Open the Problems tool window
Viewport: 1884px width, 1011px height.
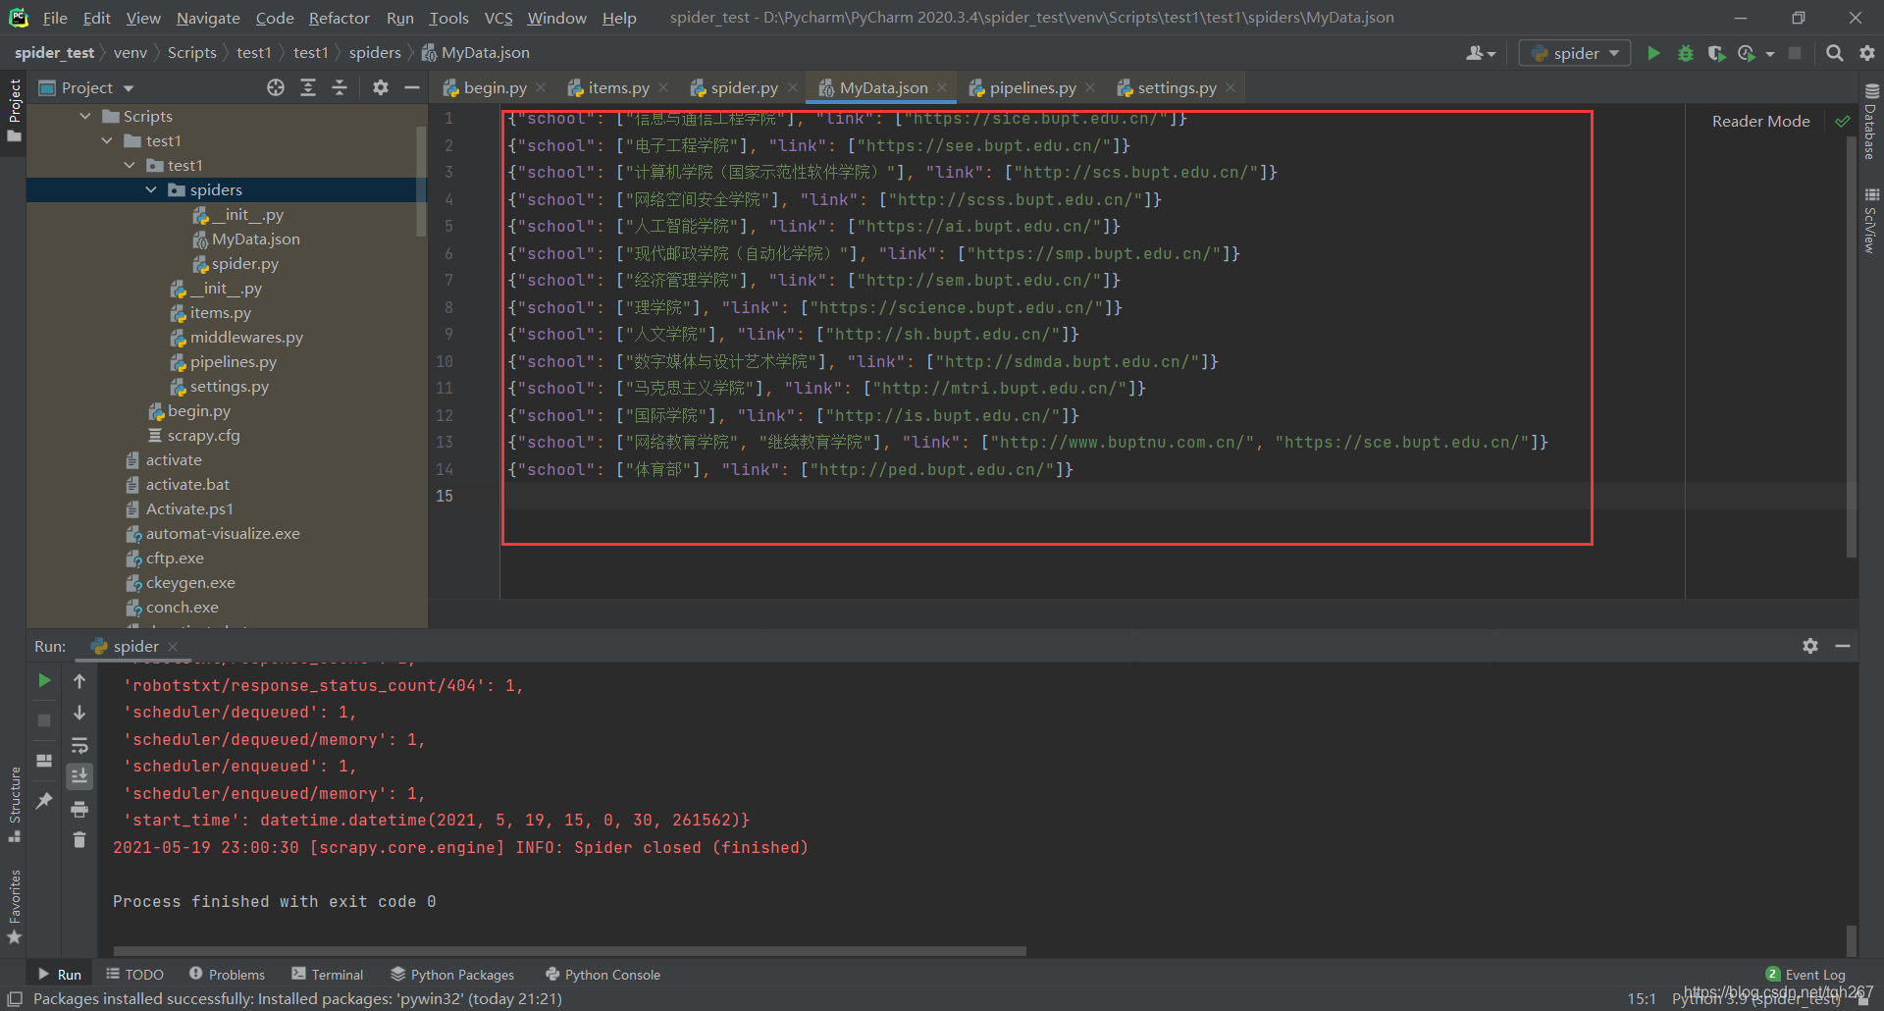227,974
